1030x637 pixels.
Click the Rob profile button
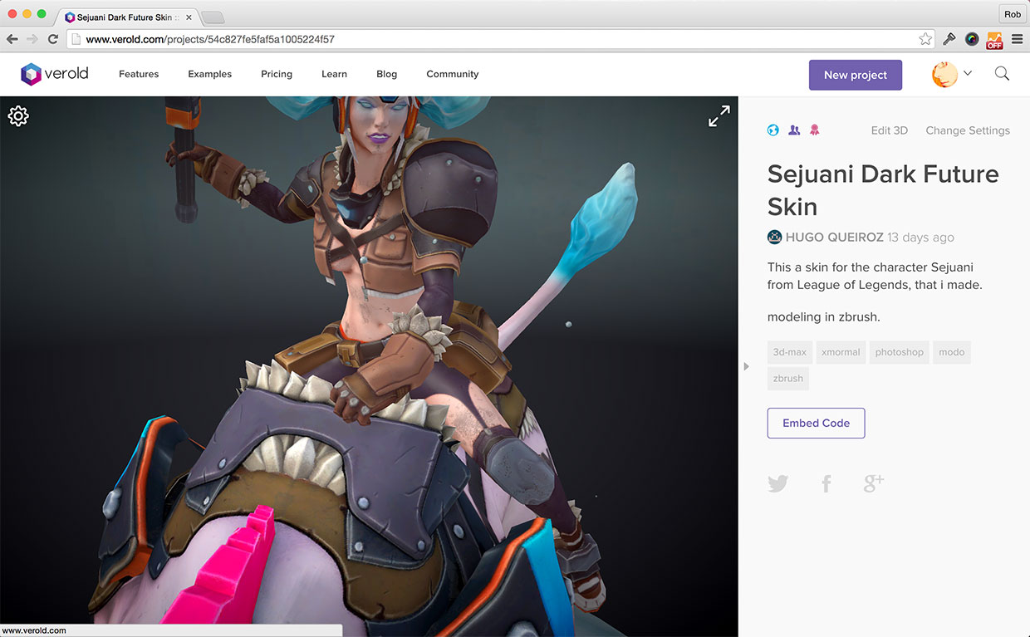(x=1013, y=14)
